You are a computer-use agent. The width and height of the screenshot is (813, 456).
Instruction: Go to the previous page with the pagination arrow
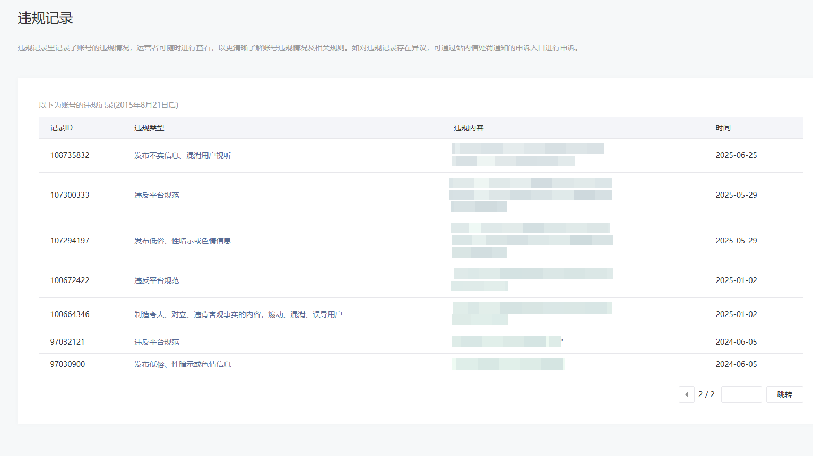click(686, 394)
